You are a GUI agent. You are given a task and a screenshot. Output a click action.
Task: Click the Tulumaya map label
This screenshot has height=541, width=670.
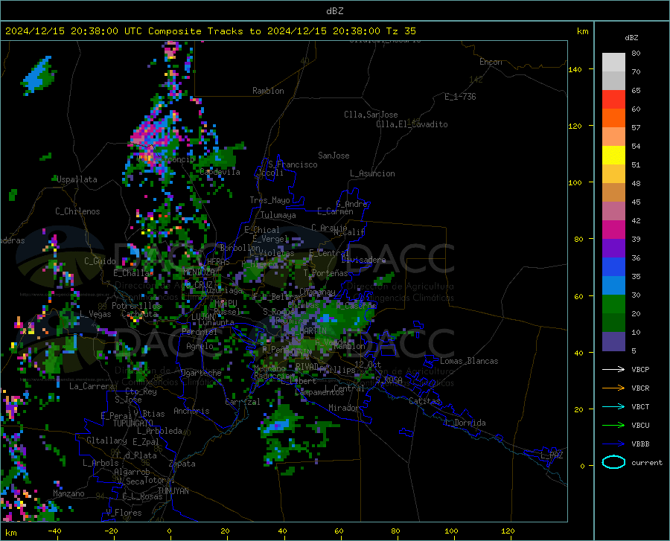click(278, 215)
